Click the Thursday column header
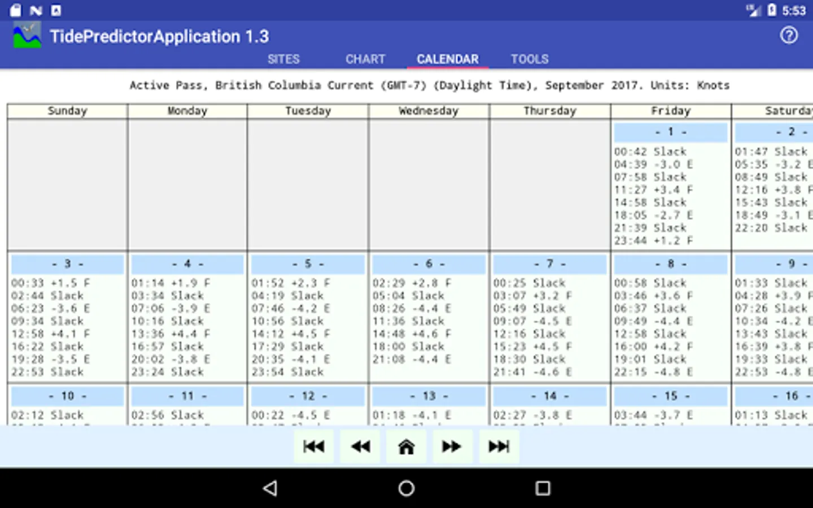The height and width of the screenshot is (508, 813). point(550,111)
